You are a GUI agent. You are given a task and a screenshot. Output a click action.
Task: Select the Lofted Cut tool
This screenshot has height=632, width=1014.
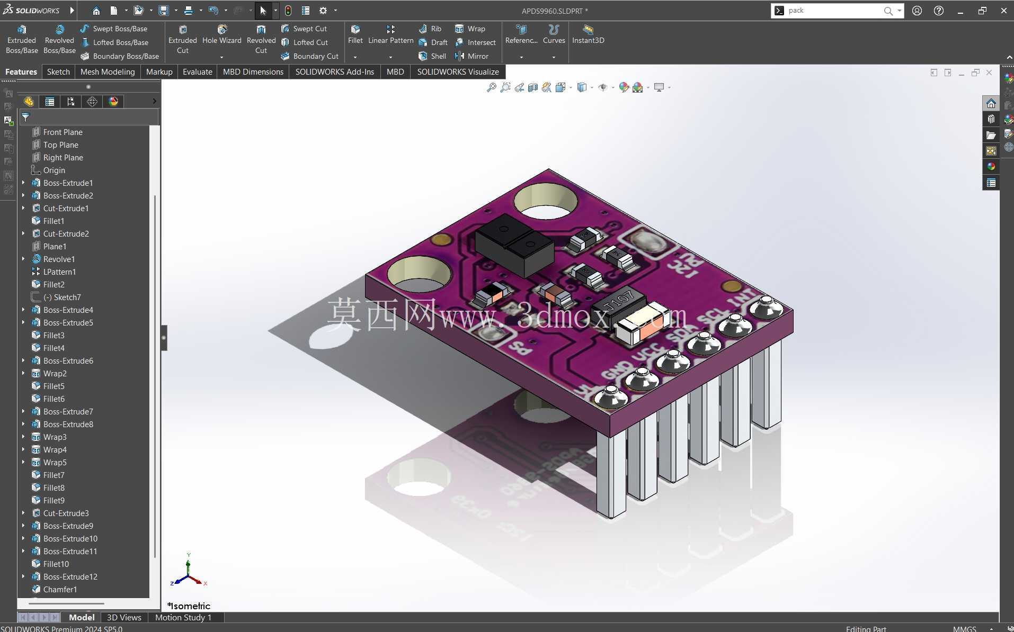pos(305,42)
